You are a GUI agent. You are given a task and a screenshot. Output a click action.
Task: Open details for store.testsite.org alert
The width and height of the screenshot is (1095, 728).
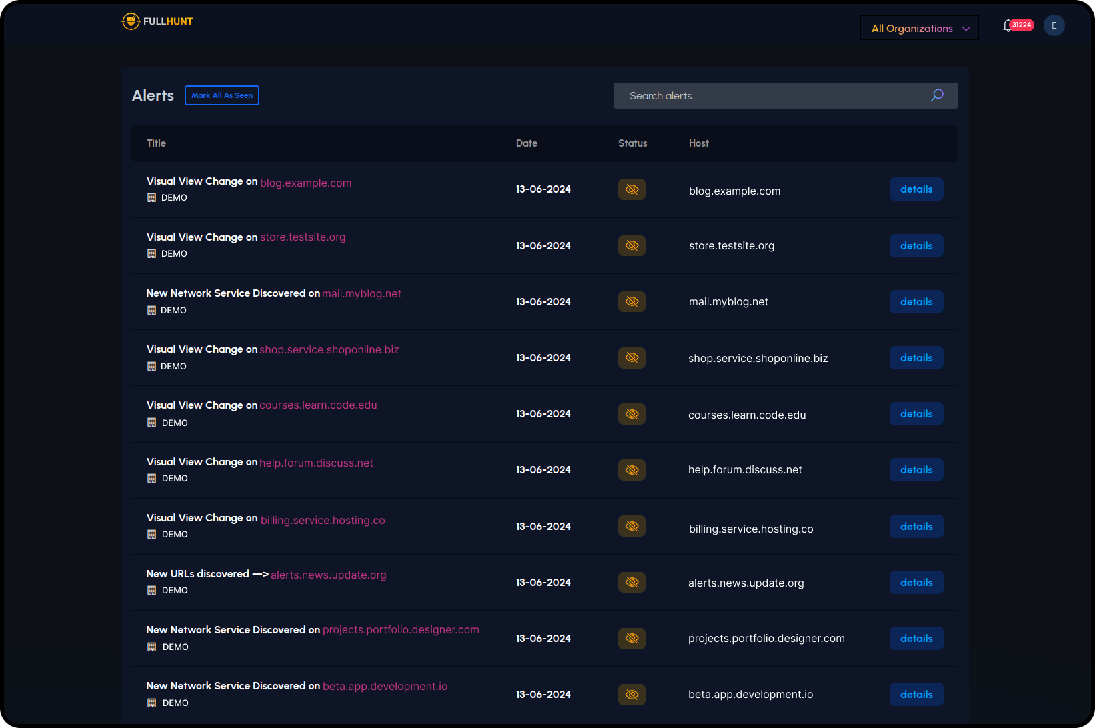tap(916, 246)
